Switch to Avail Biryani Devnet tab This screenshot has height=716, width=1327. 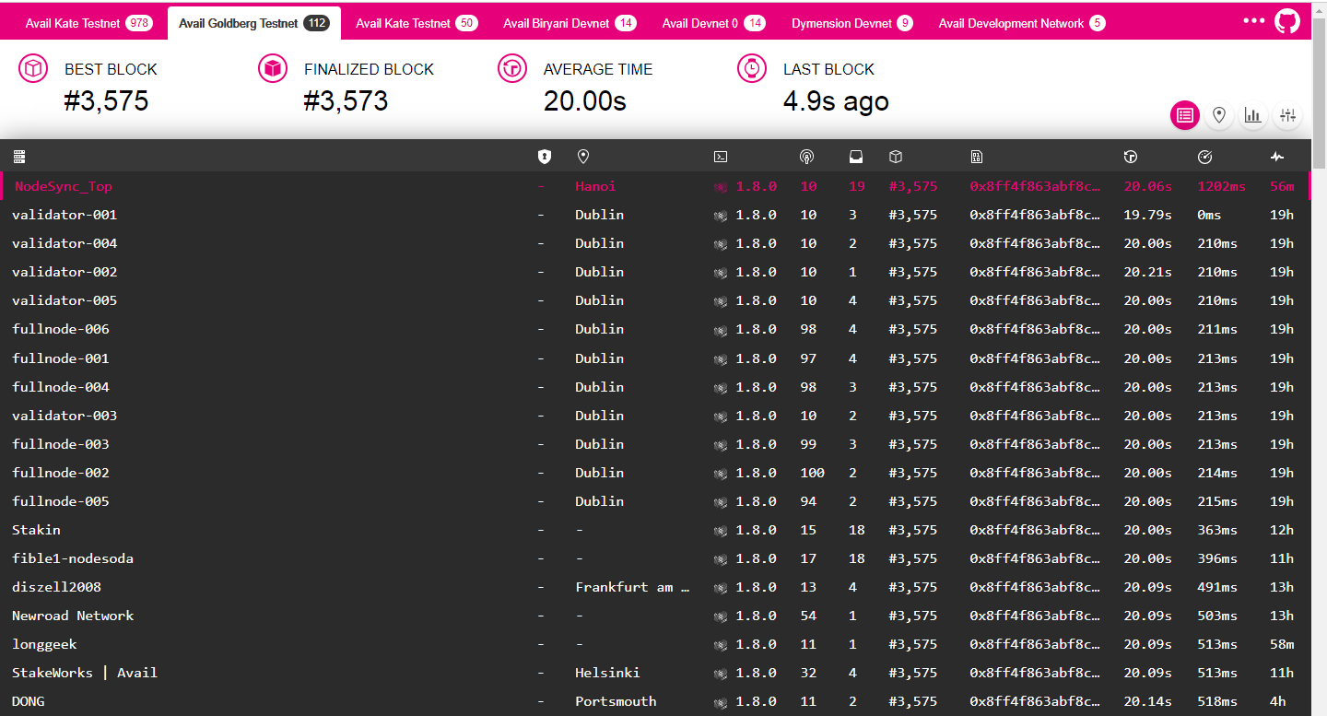point(569,23)
